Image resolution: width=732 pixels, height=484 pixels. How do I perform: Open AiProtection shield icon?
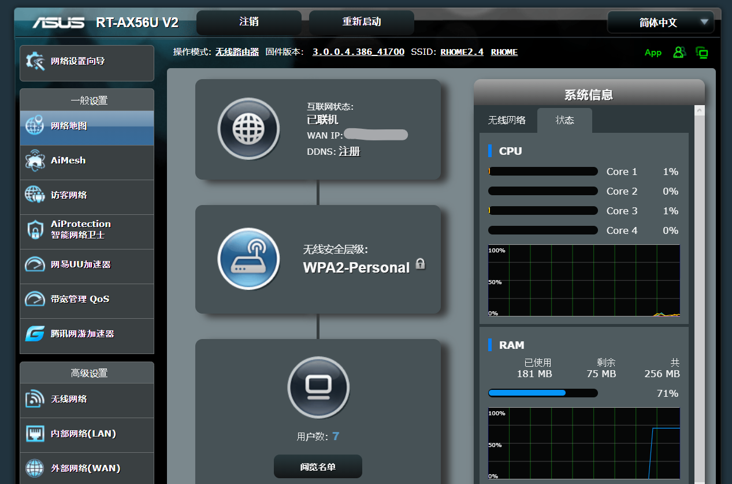35,230
